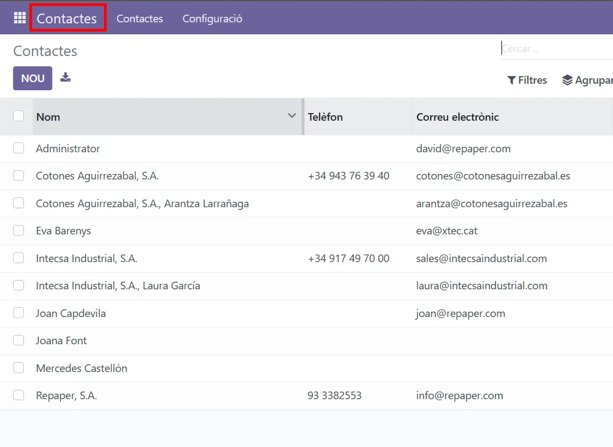The width and height of the screenshot is (613, 447).
Task: Check the box for Eva Barenys
Action: tap(19, 231)
